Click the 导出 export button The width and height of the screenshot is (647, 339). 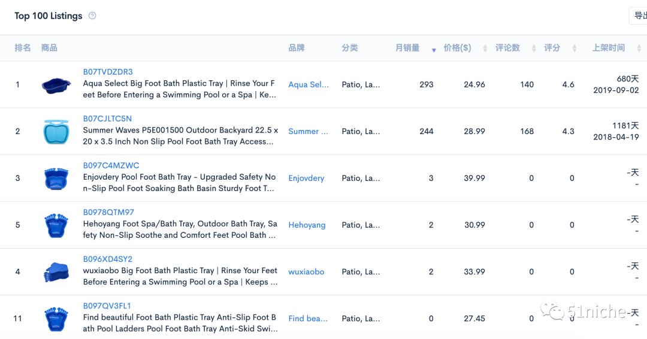point(639,16)
